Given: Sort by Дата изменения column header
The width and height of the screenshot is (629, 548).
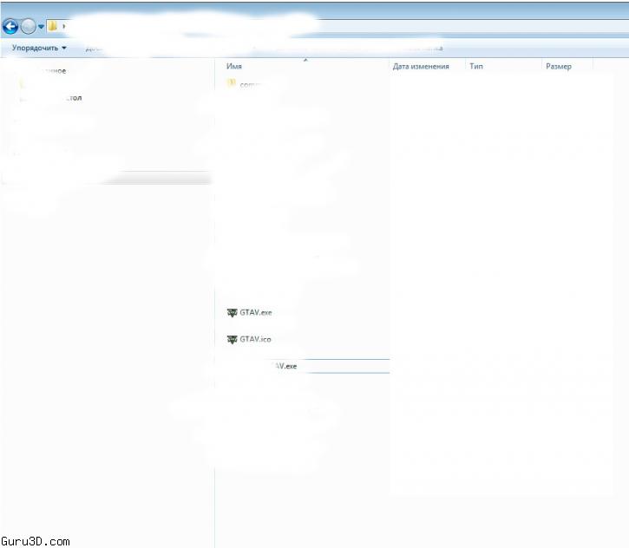Looking at the screenshot, I should coord(421,66).
